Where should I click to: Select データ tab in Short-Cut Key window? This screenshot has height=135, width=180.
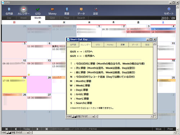point(135,45)
